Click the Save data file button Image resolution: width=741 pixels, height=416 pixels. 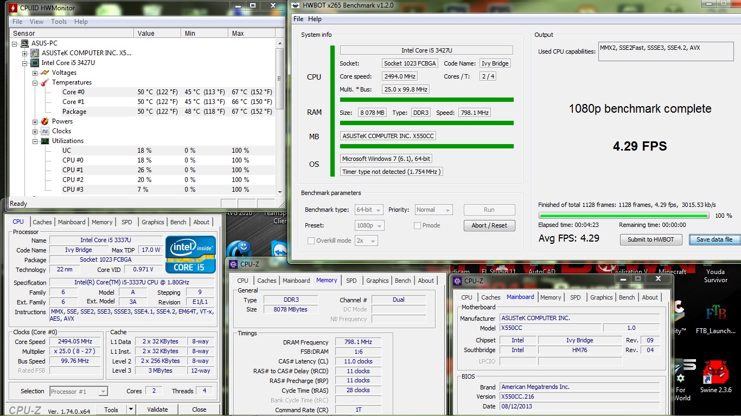point(714,239)
